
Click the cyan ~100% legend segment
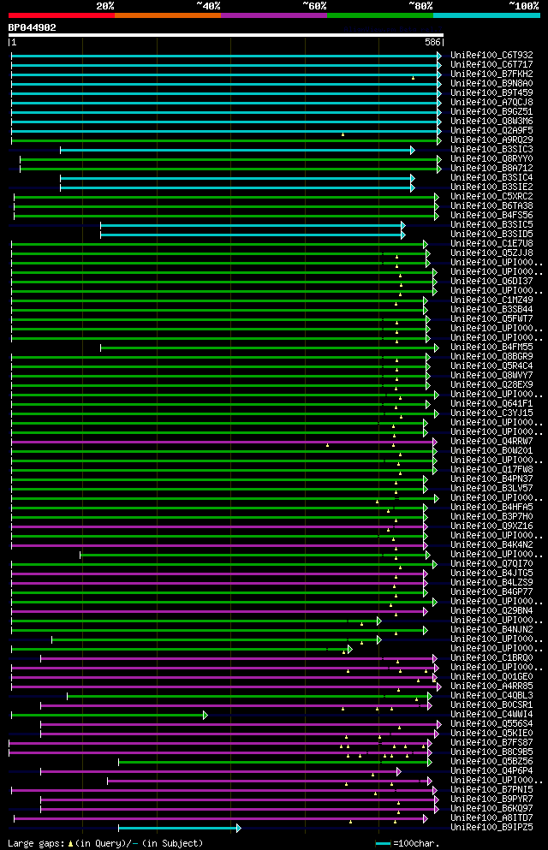click(486, 15)
